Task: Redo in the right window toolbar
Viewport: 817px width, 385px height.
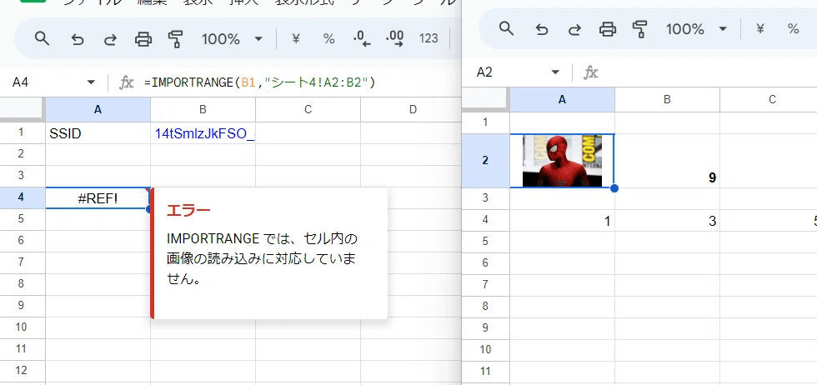Action: pyautogui.click(x=574, y=29)
